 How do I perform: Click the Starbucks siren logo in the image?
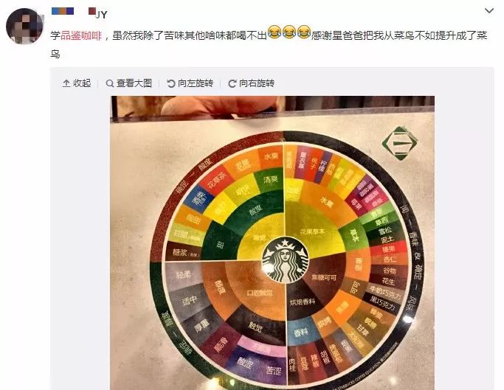point(286,260)
